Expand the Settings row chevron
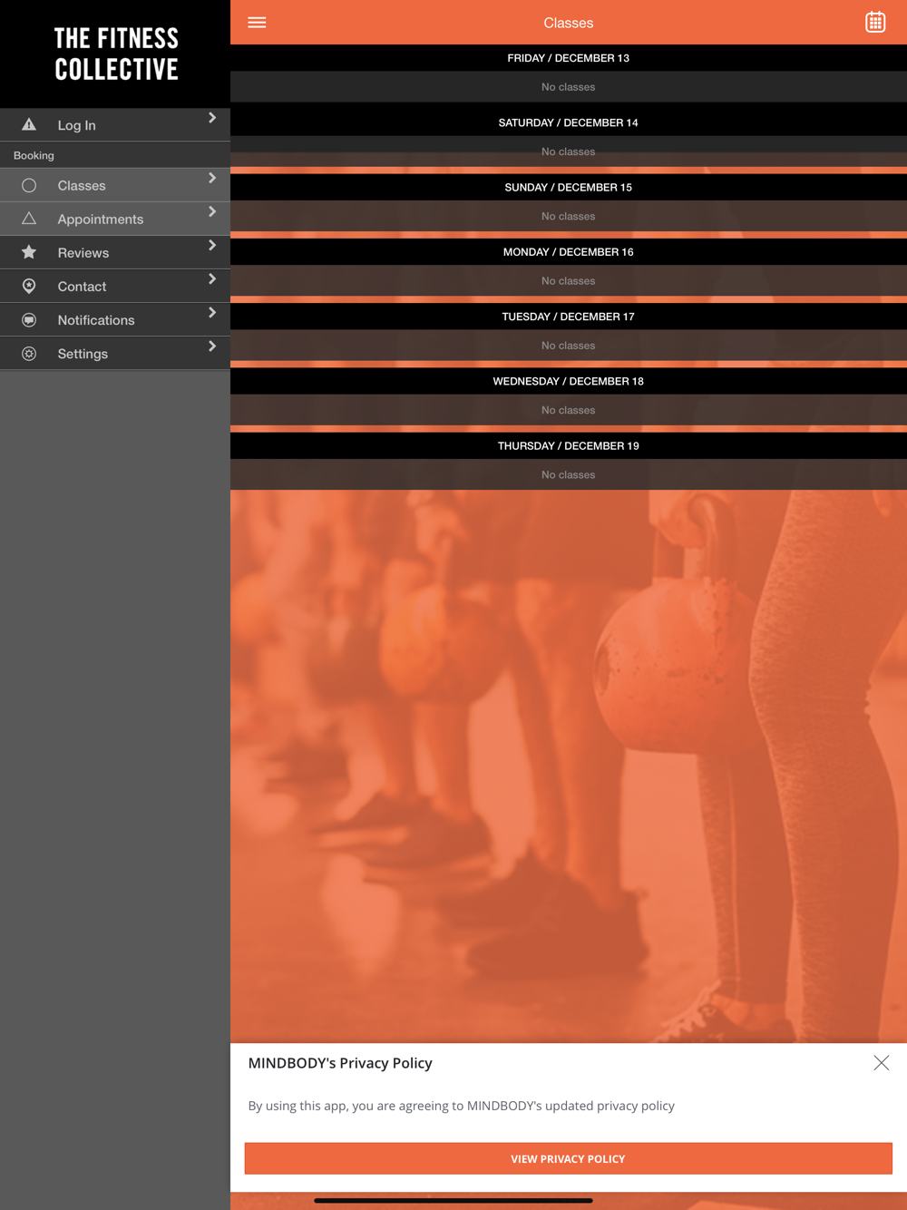The width and height of the screenshot is (907, 1210). click(x=212, y=346)
